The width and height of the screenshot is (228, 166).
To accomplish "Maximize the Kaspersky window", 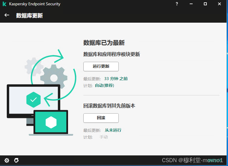I will point(205,4).
